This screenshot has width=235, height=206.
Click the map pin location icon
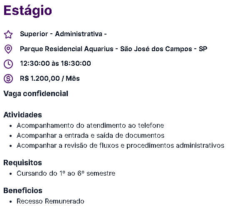pyautogui.click(x=8, y=49)
